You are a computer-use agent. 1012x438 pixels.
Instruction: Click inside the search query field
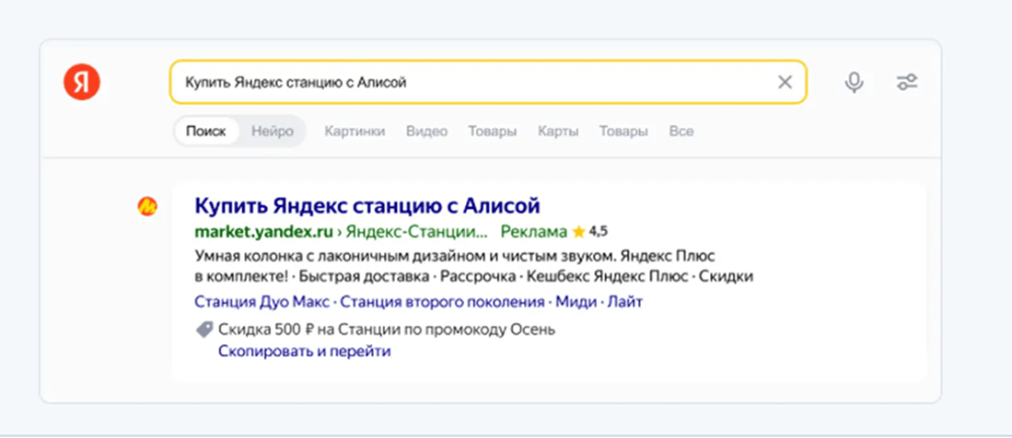pyautogui.click(x=460, y=83)
